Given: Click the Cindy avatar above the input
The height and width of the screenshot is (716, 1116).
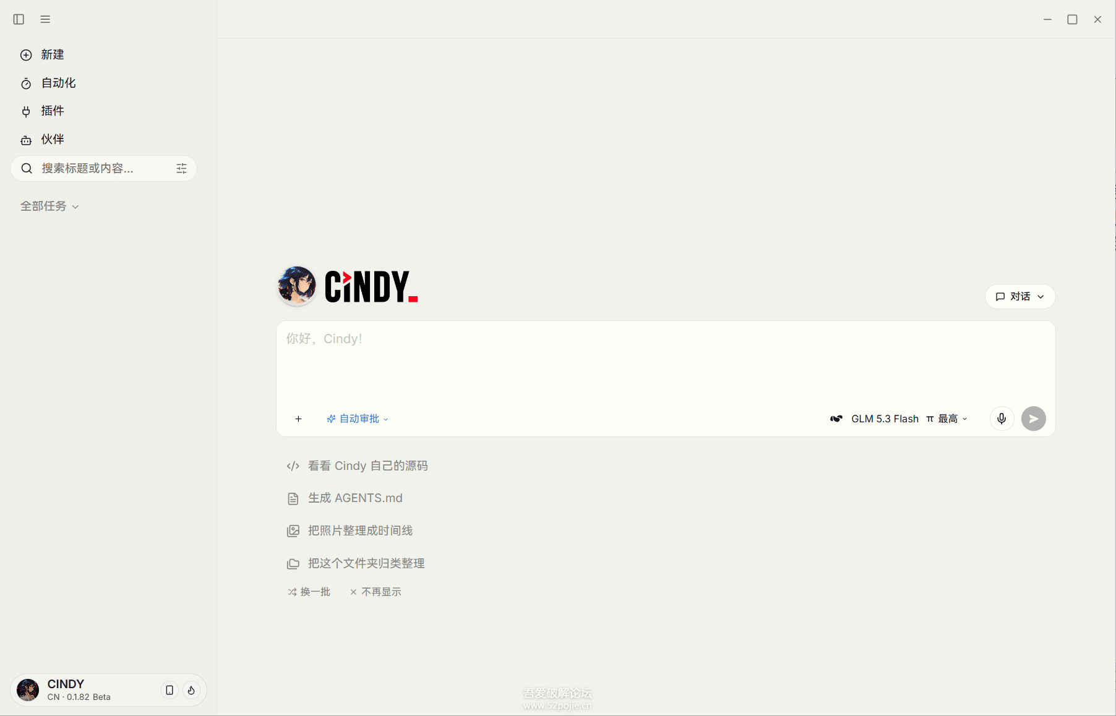Looking at the screenshot, I should point(297,286).
